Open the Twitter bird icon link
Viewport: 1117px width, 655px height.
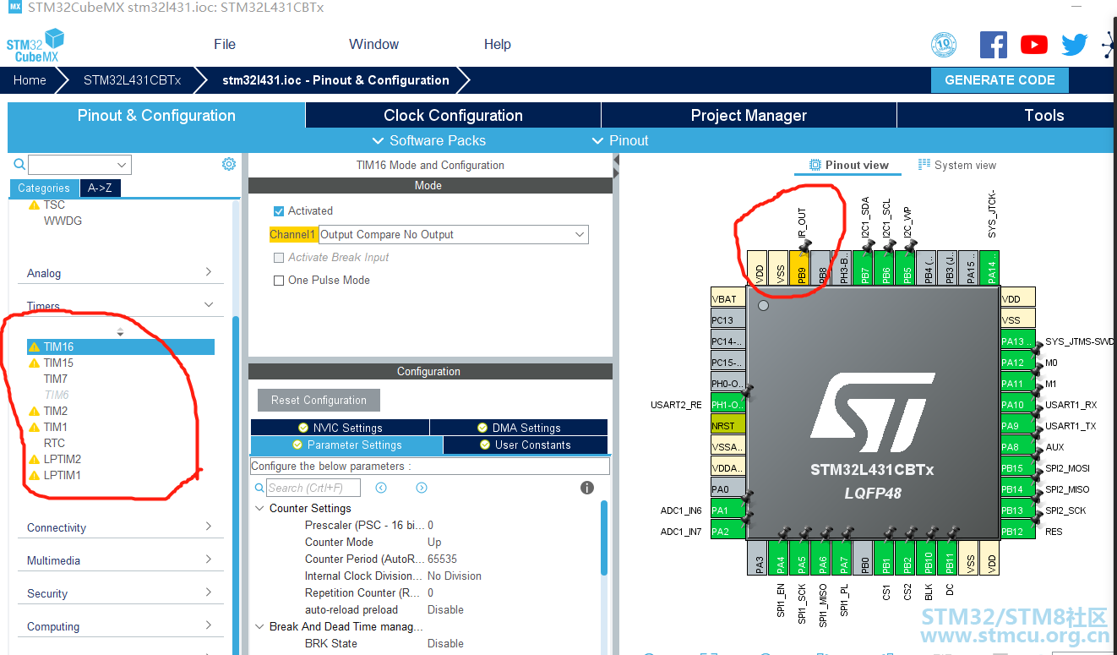click(1074, 45)
